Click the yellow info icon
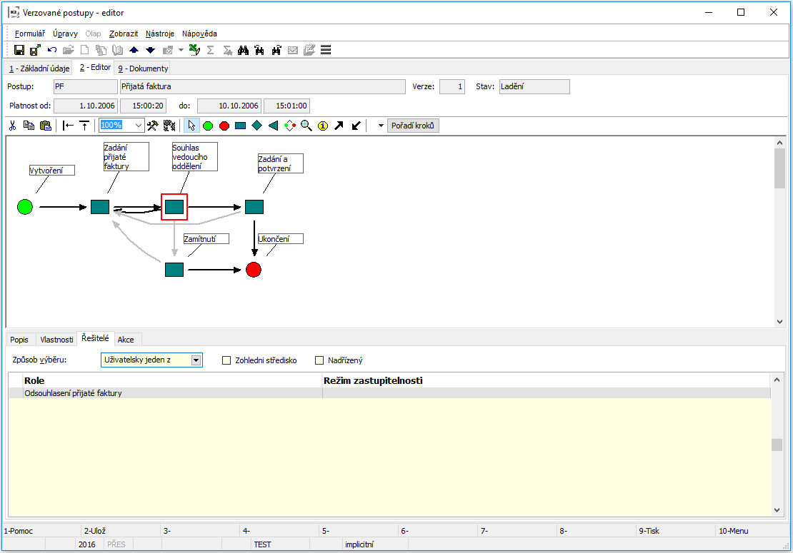Screen dimensions: 793x553 [323, 126]
